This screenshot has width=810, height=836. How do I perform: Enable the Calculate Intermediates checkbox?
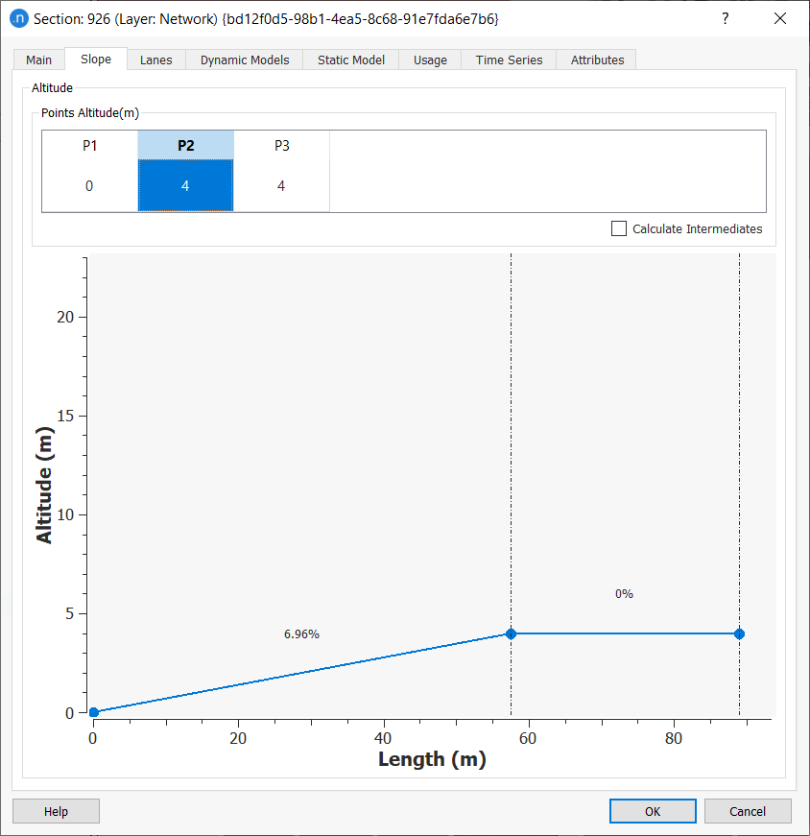coord(619,229)
